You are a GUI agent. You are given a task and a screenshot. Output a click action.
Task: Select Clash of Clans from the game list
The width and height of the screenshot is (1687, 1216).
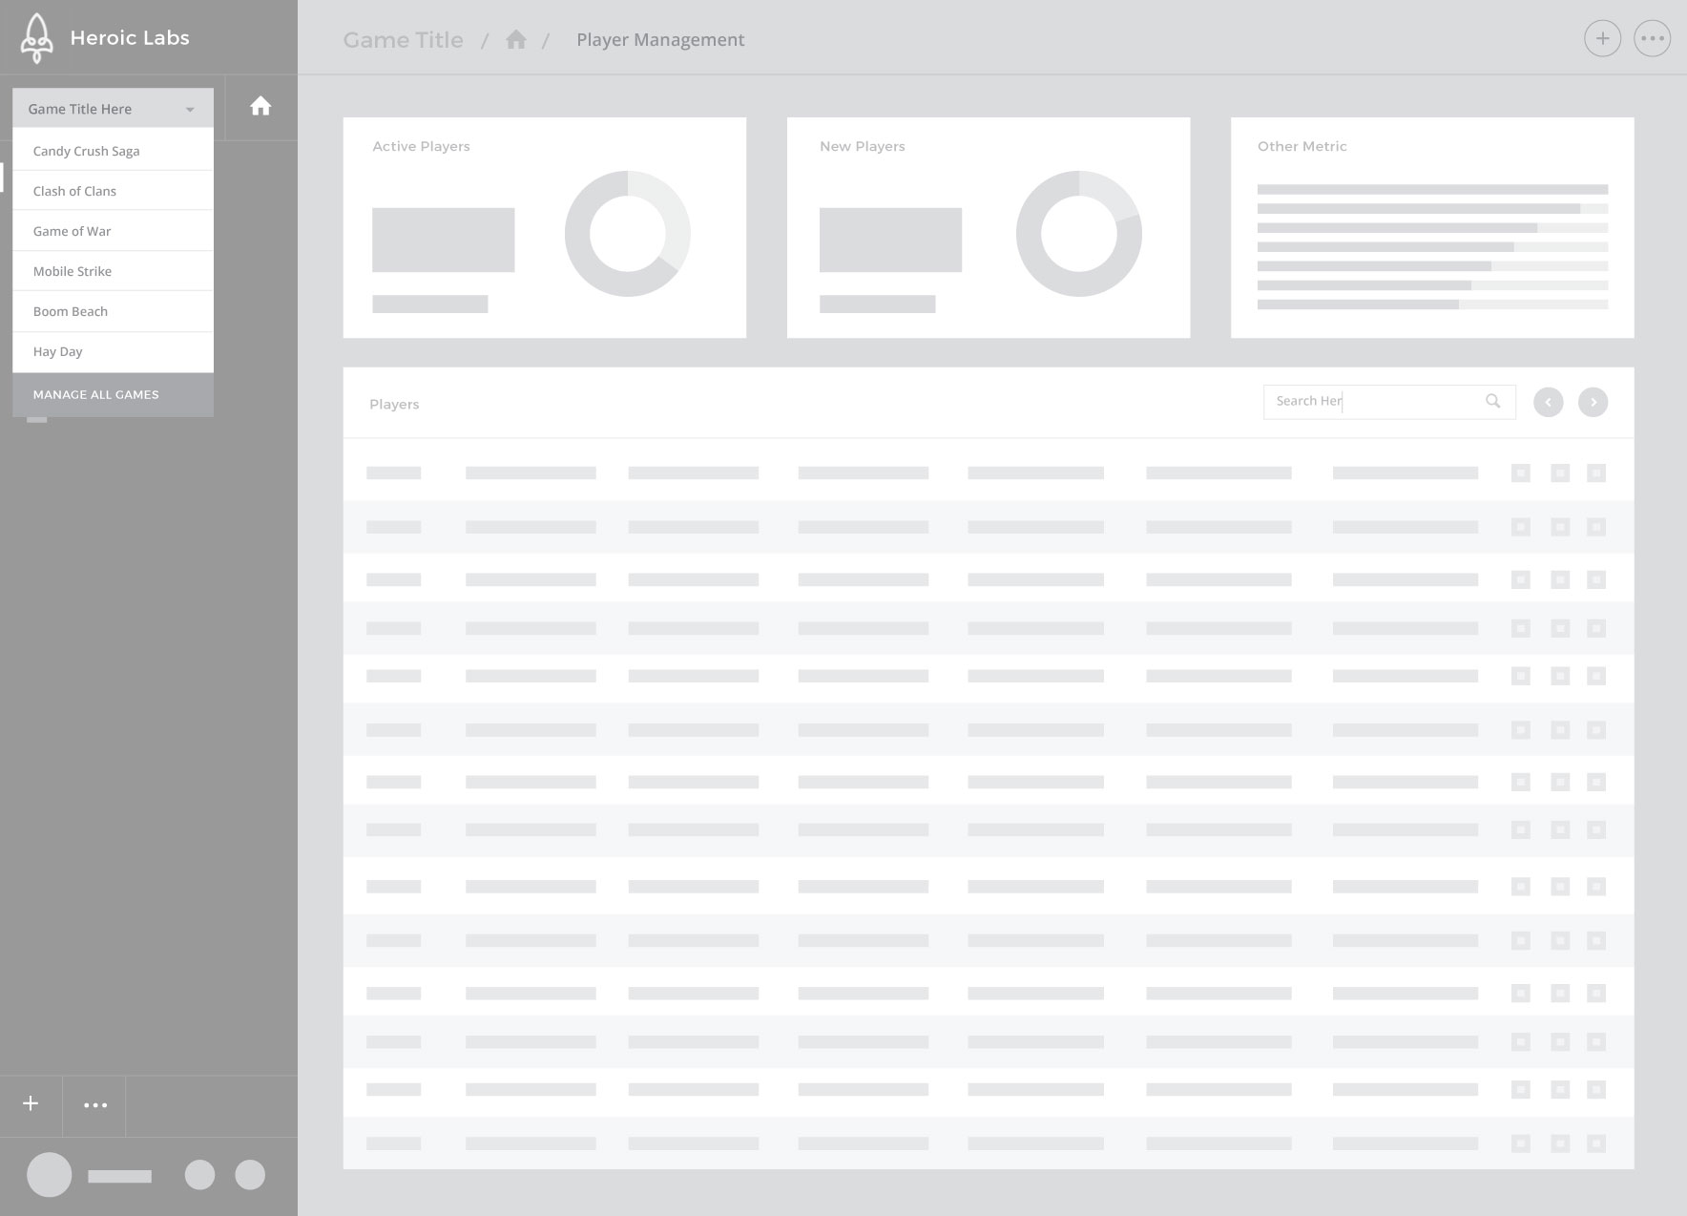coord(74,191)
